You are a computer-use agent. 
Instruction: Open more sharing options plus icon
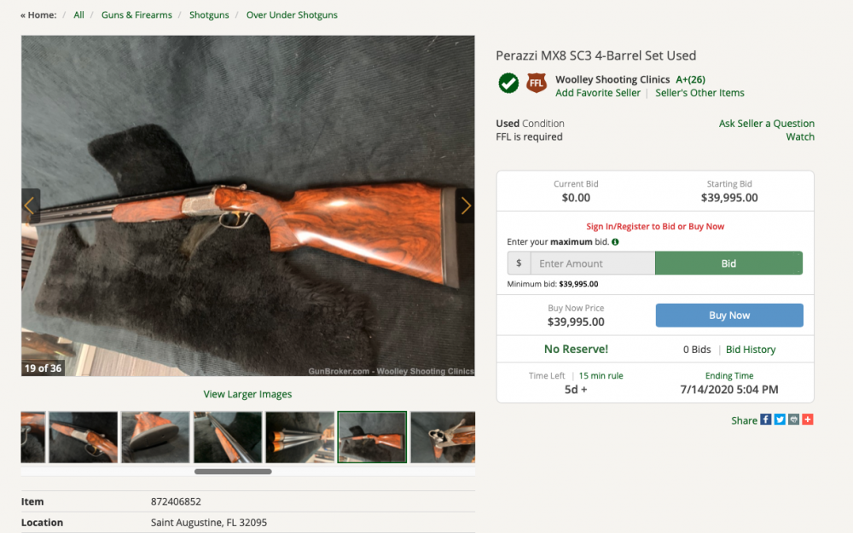tap(808, 420)
